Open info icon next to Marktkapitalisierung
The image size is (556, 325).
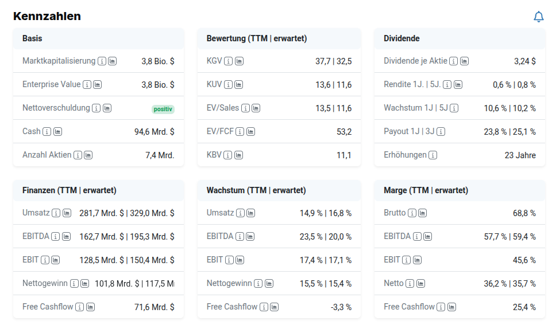pos(102,61)
